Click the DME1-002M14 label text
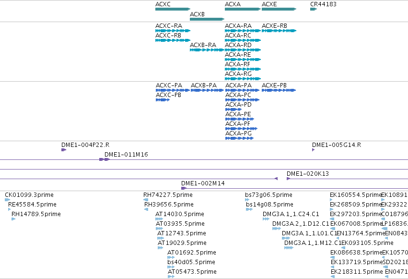 coord(203,183)
